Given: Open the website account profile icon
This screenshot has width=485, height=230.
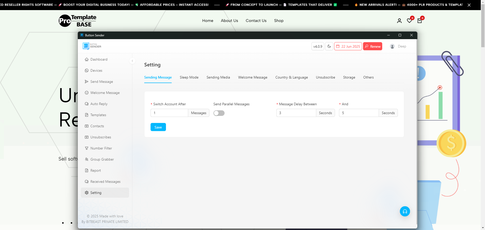Looking at the screenshot, I should [x=399, y=21].
